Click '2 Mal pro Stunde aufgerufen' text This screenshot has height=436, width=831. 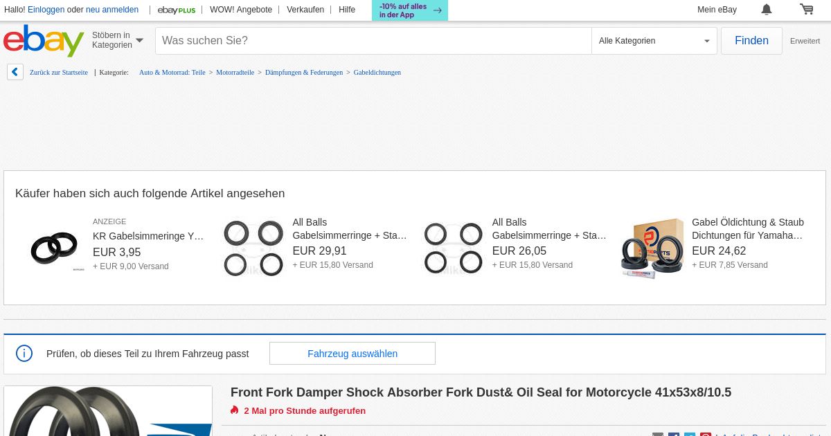305,410
